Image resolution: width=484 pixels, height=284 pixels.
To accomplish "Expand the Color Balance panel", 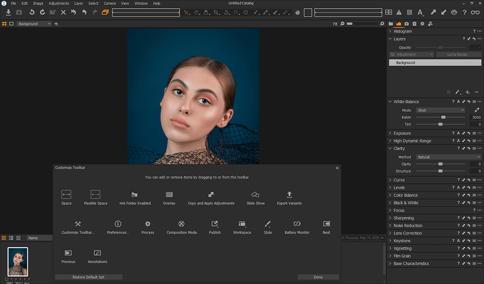I will (x=390, y=195).
